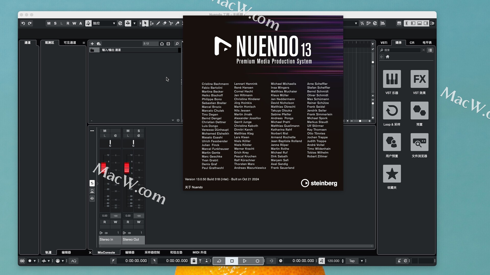
Task: Click the find tracks magnifier icon
Action: [x=177, y=44]
